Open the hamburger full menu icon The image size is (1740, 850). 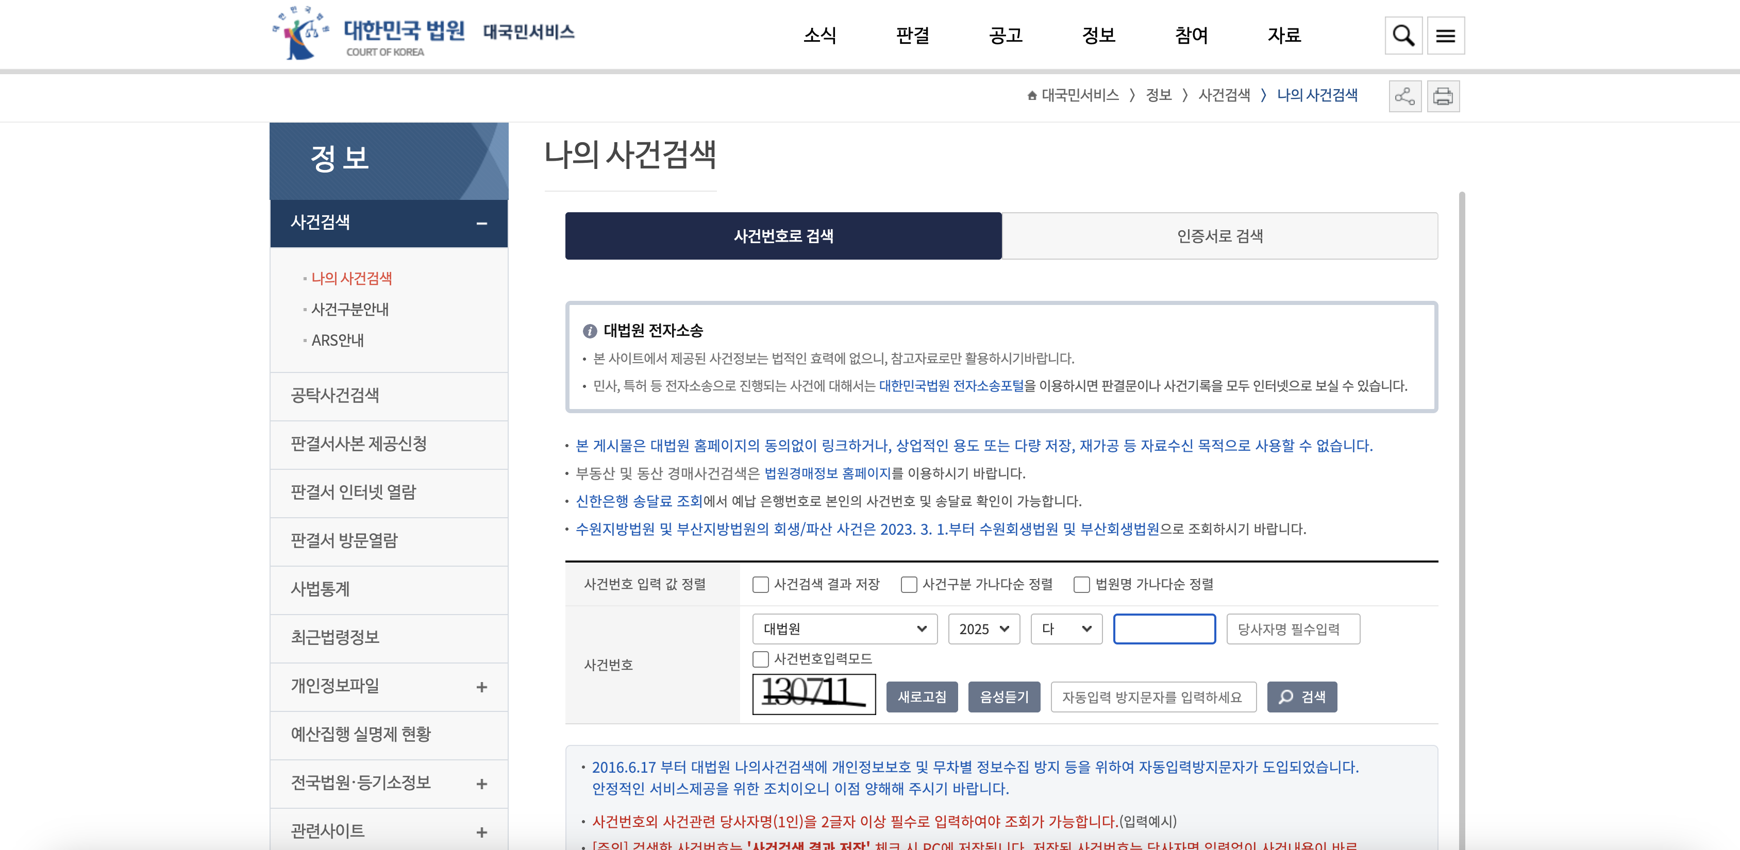tap(1446, 35)
